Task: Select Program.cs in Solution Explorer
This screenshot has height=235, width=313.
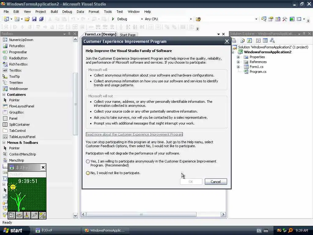Action: pyautogui.click(x=258, y=72)
